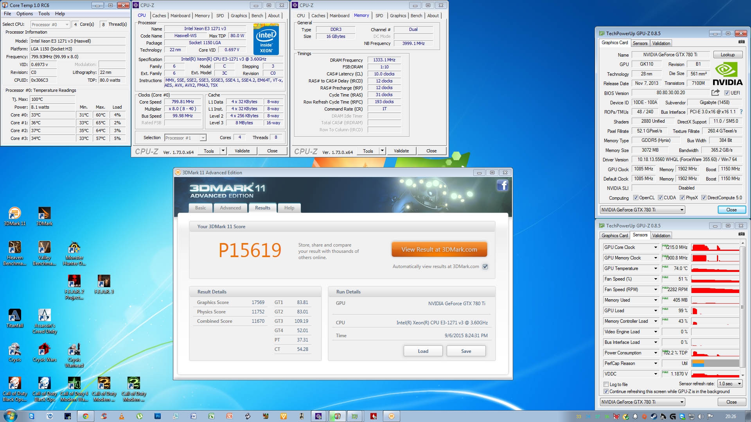Toggle the UEFI checkbox in GPU-Z
751x422 pixels.
click(x=727, y=93)
